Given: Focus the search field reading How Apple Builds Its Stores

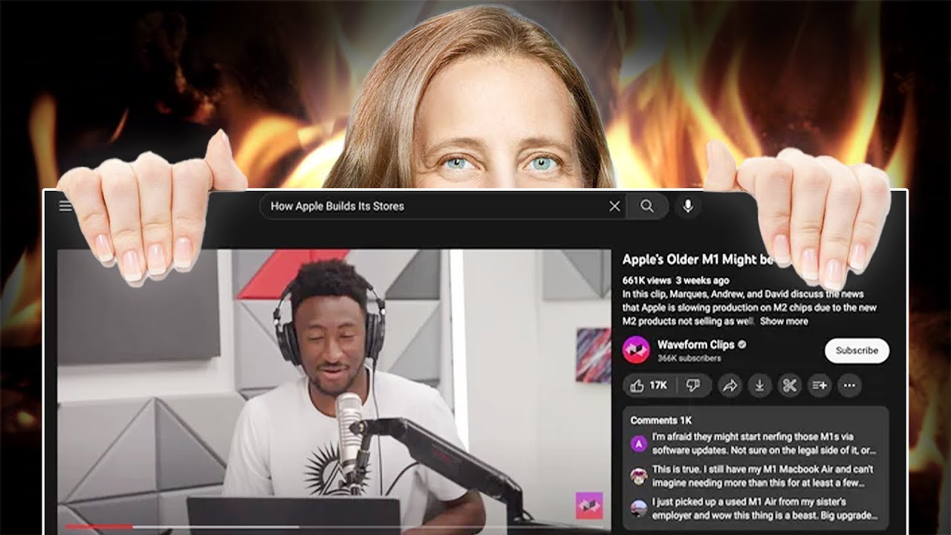Looking at the screenshot, I should [443, 207].
